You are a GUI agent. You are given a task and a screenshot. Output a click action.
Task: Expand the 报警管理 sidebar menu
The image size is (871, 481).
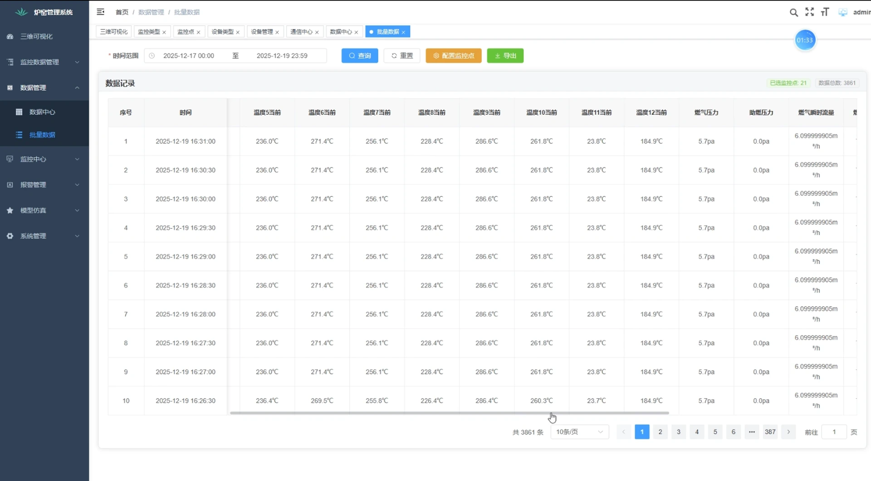(x=44, y=185)
